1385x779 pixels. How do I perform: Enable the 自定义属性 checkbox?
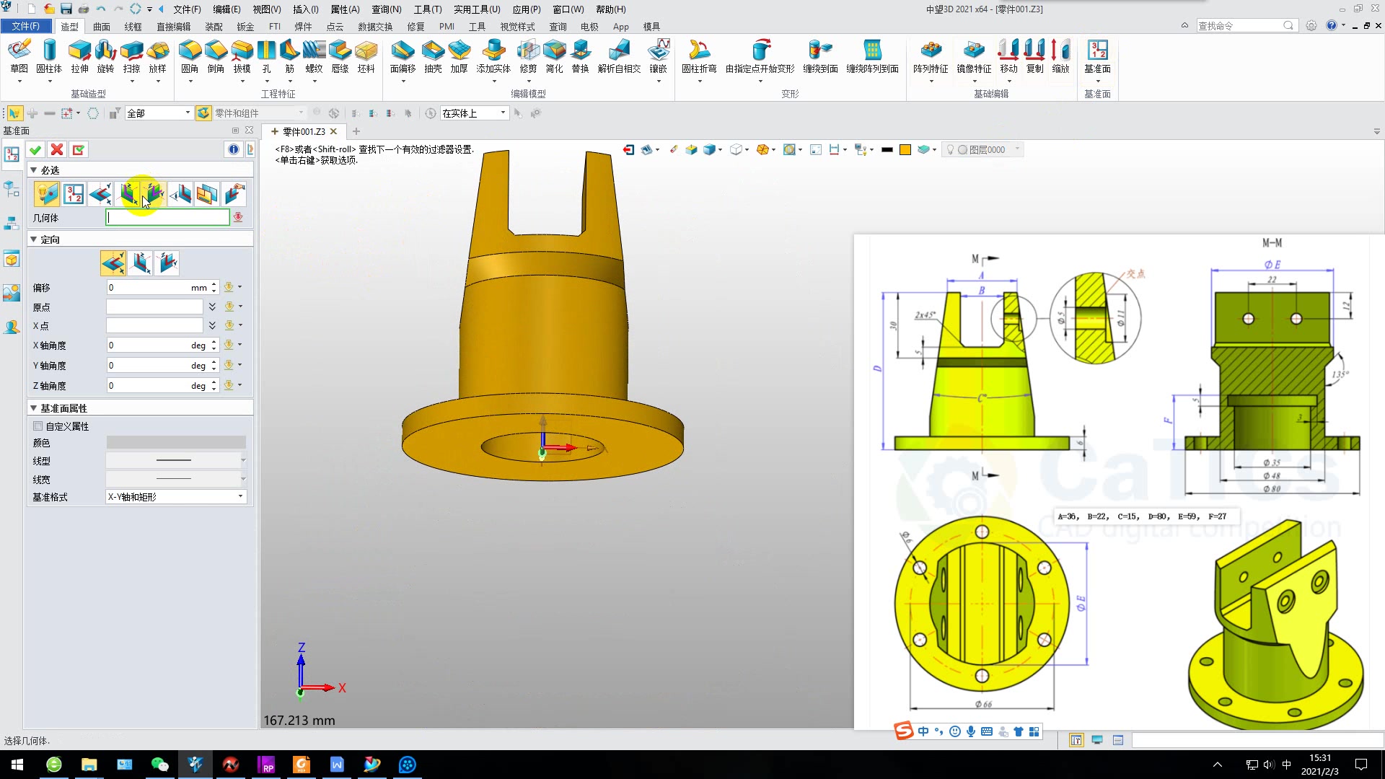click(39, 426)
